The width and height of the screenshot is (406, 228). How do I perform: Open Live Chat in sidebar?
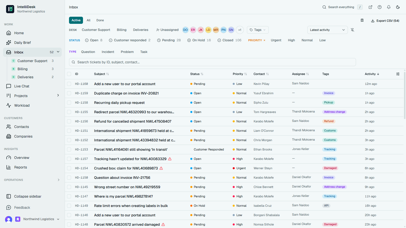pos(32,86)
